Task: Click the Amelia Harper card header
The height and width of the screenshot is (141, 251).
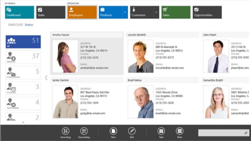Action: point(87,35)
